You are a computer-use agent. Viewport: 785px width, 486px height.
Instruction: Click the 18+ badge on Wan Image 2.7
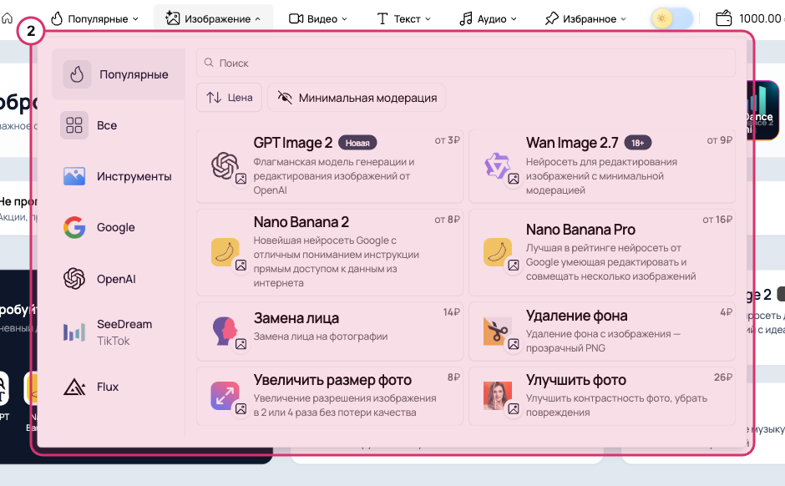[x=637, y=143]
